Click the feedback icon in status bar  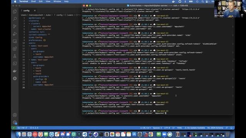click(x=227, y=128)
